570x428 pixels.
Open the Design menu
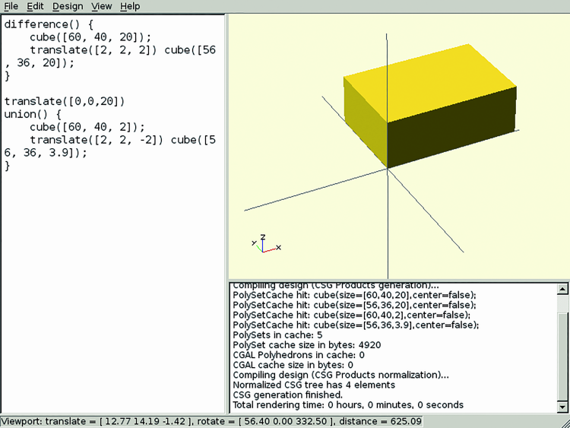click(68, 6)
